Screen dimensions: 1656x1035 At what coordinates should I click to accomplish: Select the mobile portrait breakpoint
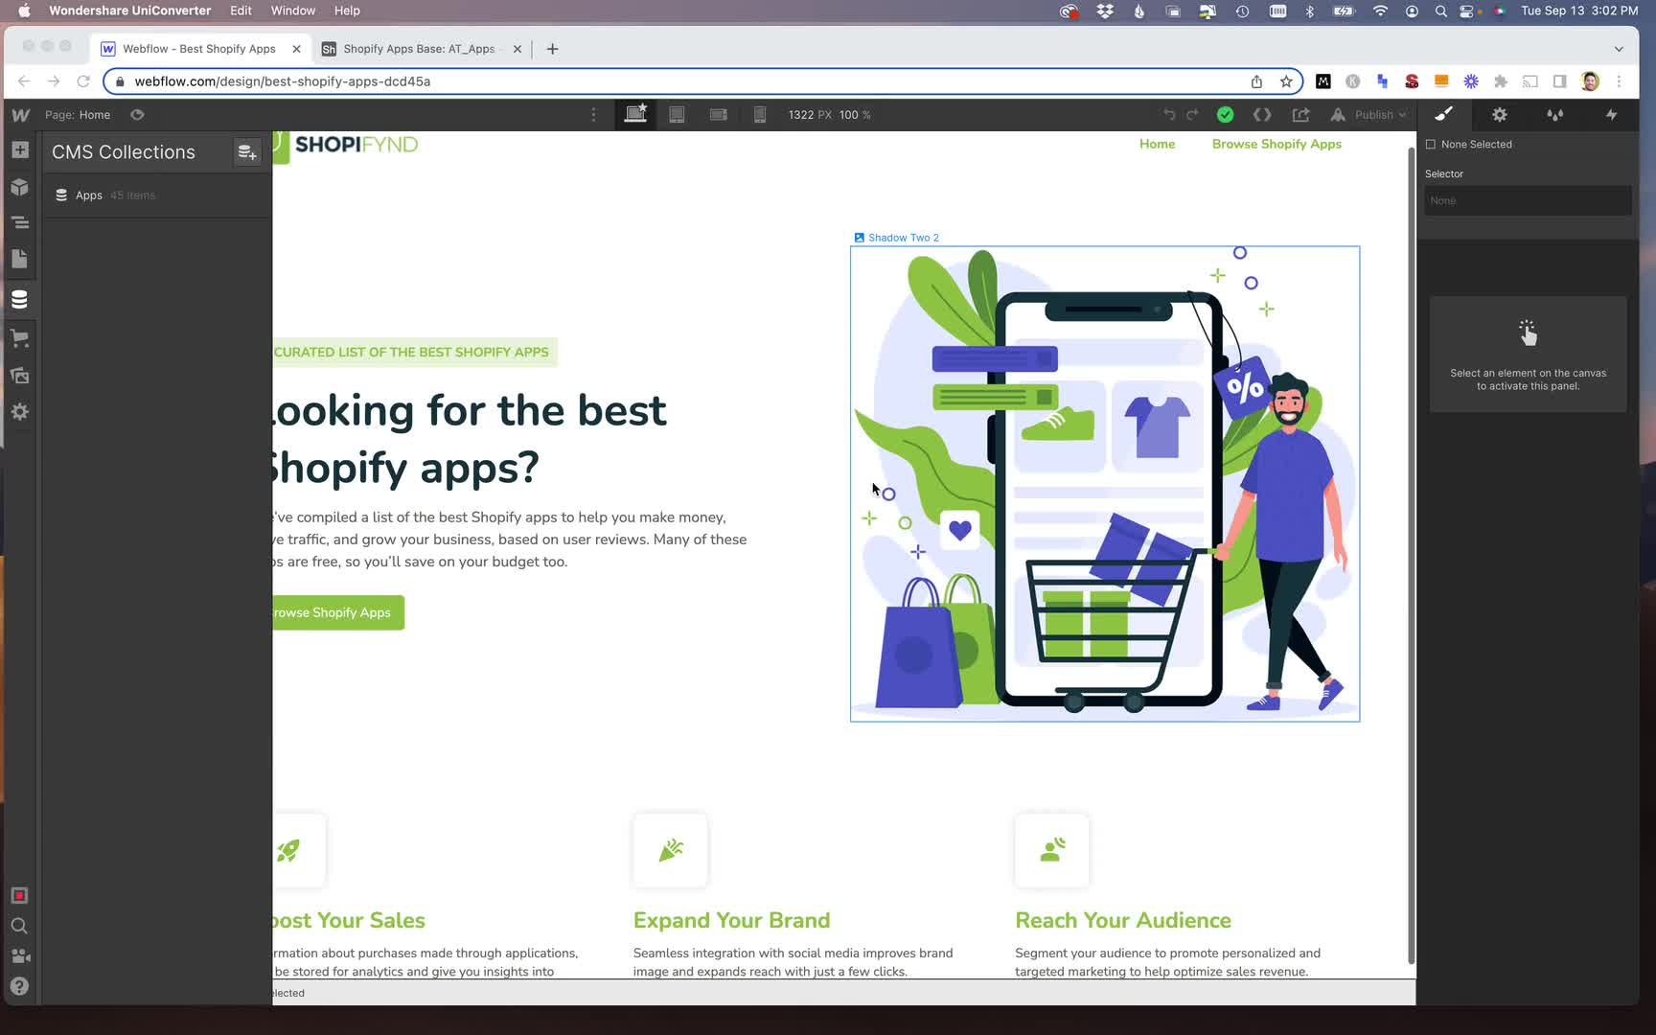[x=760, y=115]
